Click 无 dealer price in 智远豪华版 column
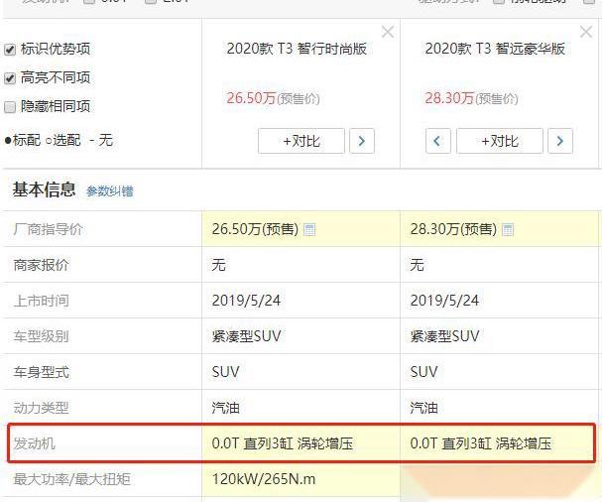602x502 pixels. pos(417,265)
